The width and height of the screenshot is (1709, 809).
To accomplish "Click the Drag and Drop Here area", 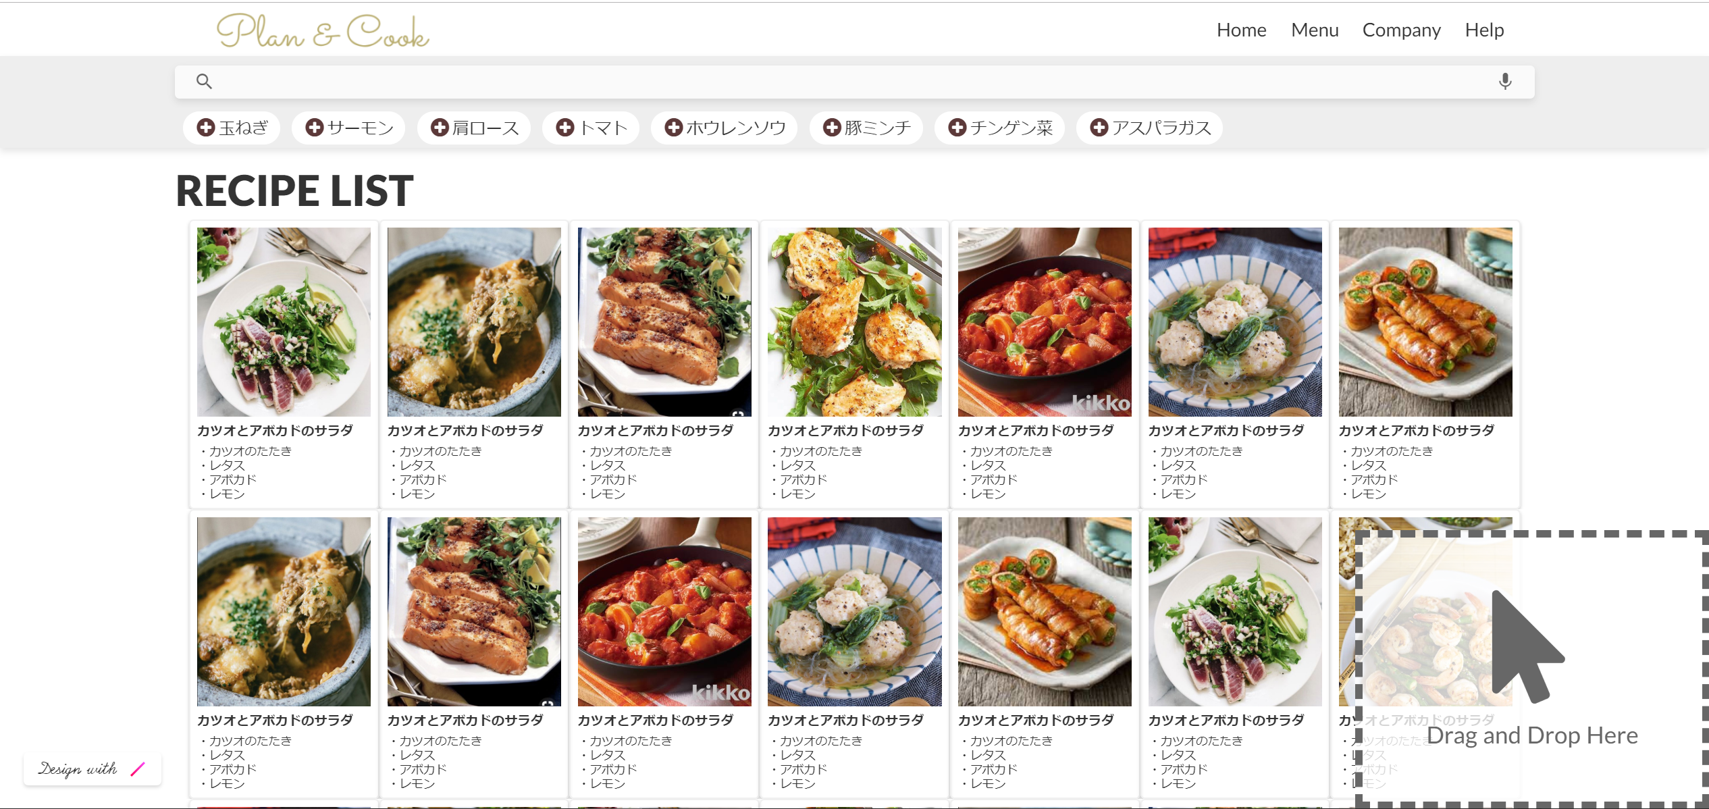I will click(1531, 669).
